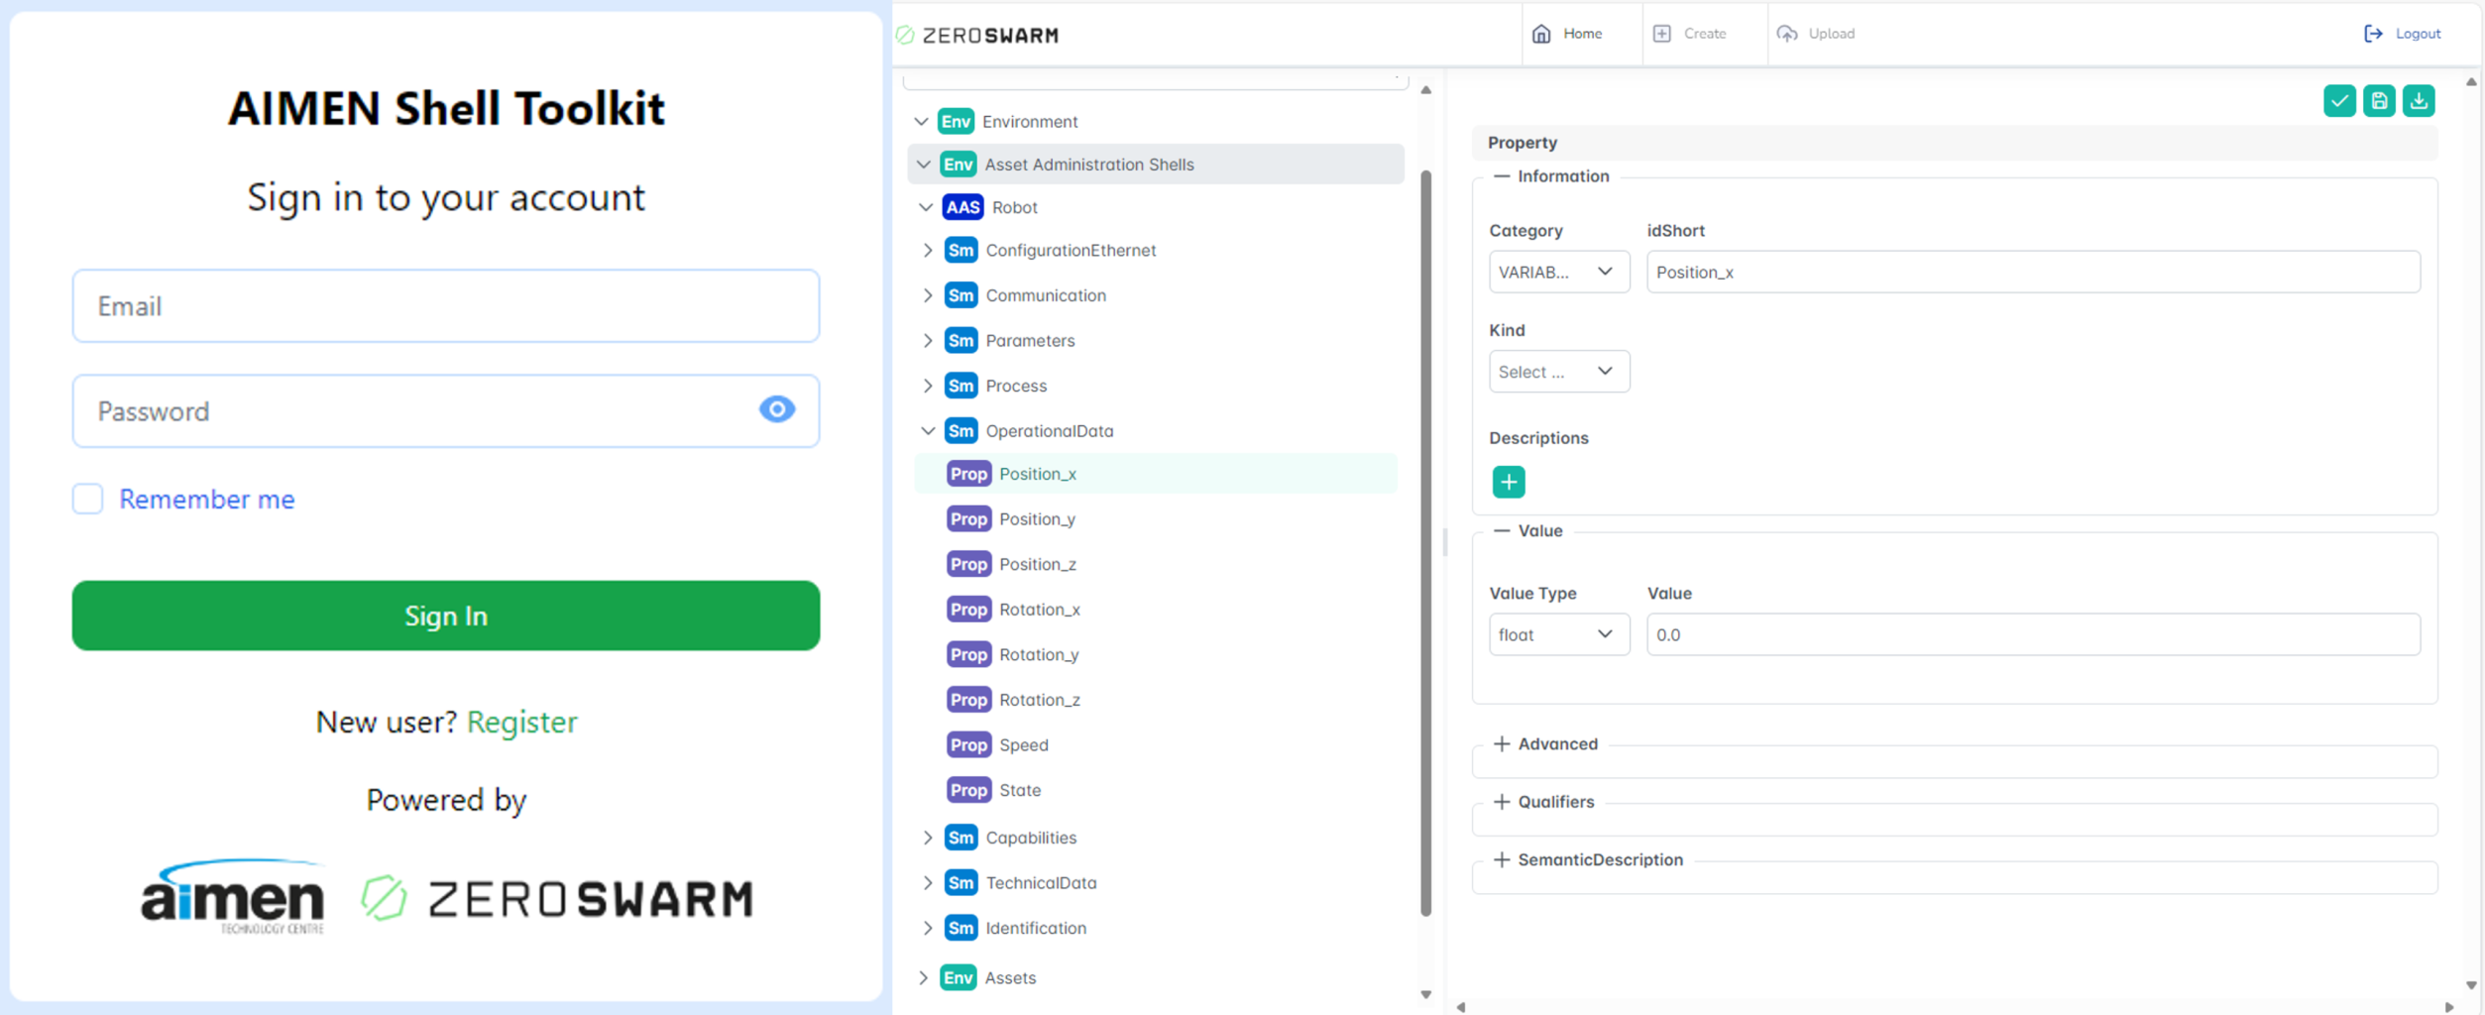Collapse Asset Administration Shells chevron
The image size is (2485, 1015).
coord(924,165)
